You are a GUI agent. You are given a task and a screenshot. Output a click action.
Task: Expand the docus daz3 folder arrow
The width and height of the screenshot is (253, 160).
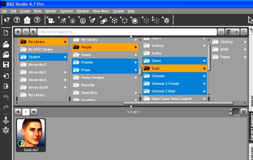[x=65, y=72]
